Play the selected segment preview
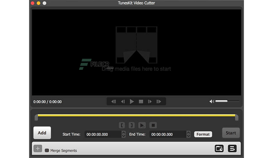273x158 pixels. click(x=142, y=125)
